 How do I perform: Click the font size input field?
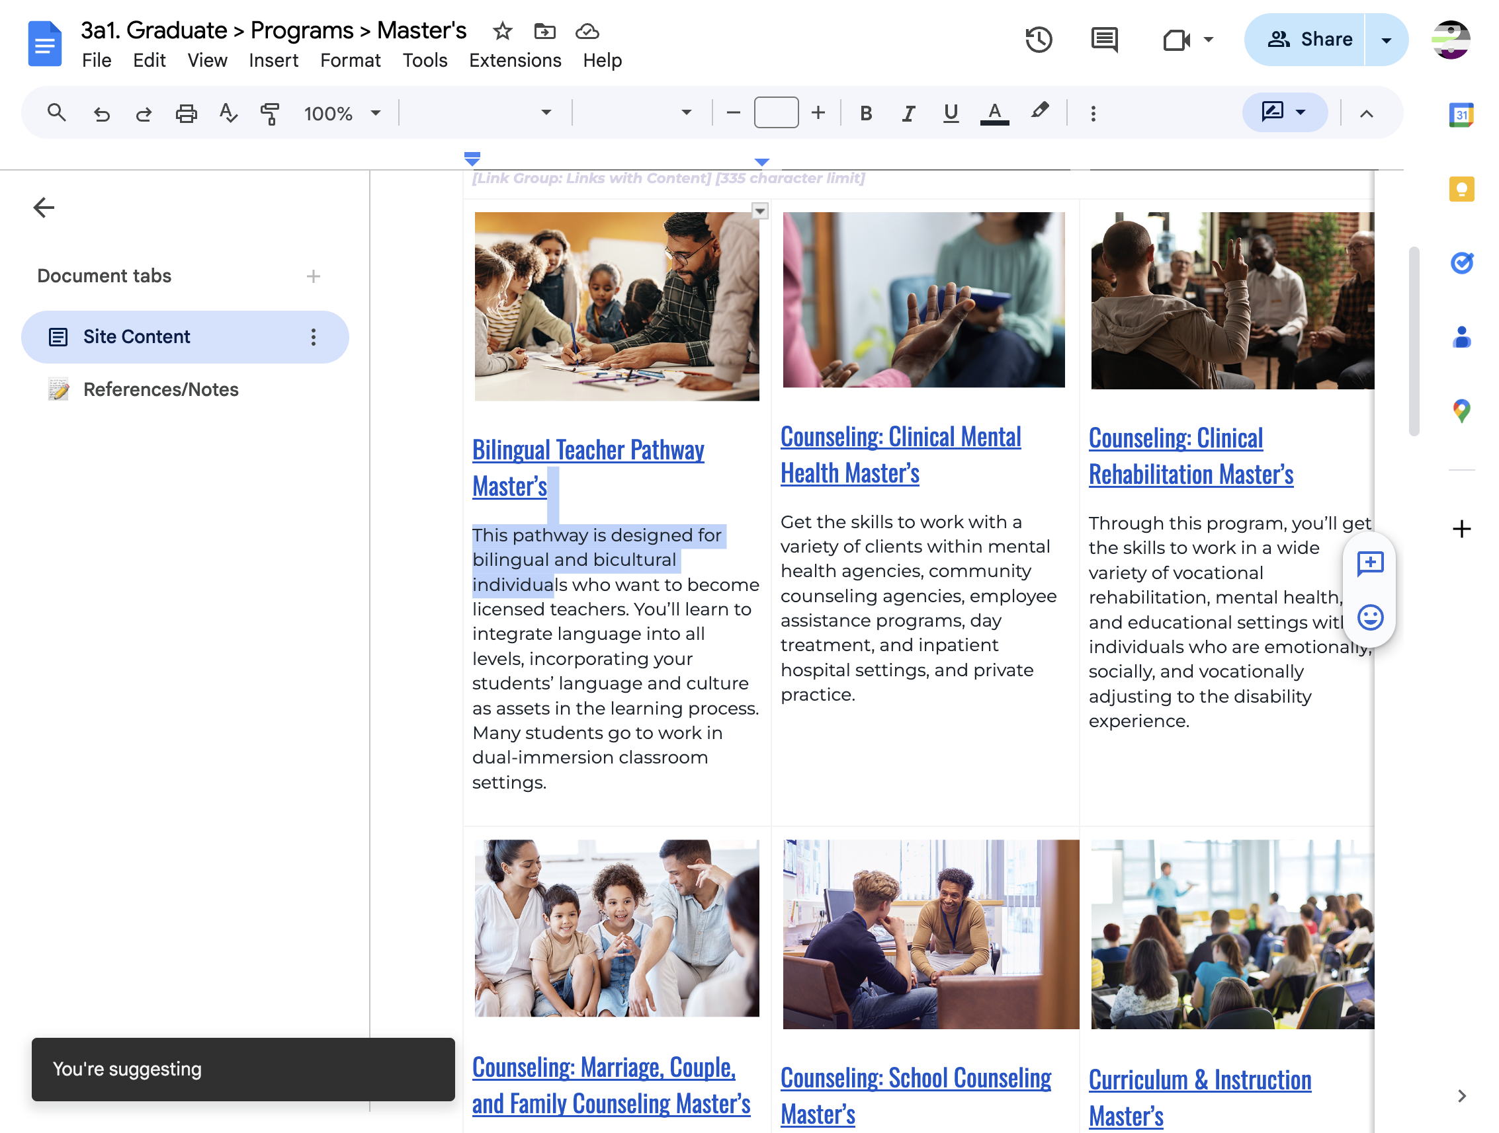pyautogui.click(x=776, y=112)
